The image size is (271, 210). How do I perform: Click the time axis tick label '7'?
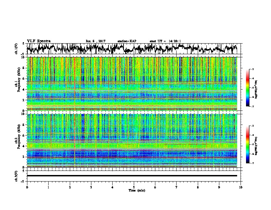pos(177,187)
